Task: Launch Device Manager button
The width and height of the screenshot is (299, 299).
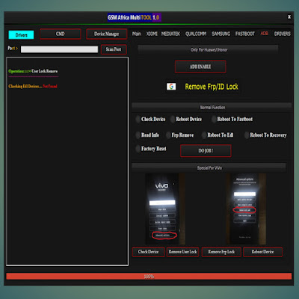Action: point(107,34)
